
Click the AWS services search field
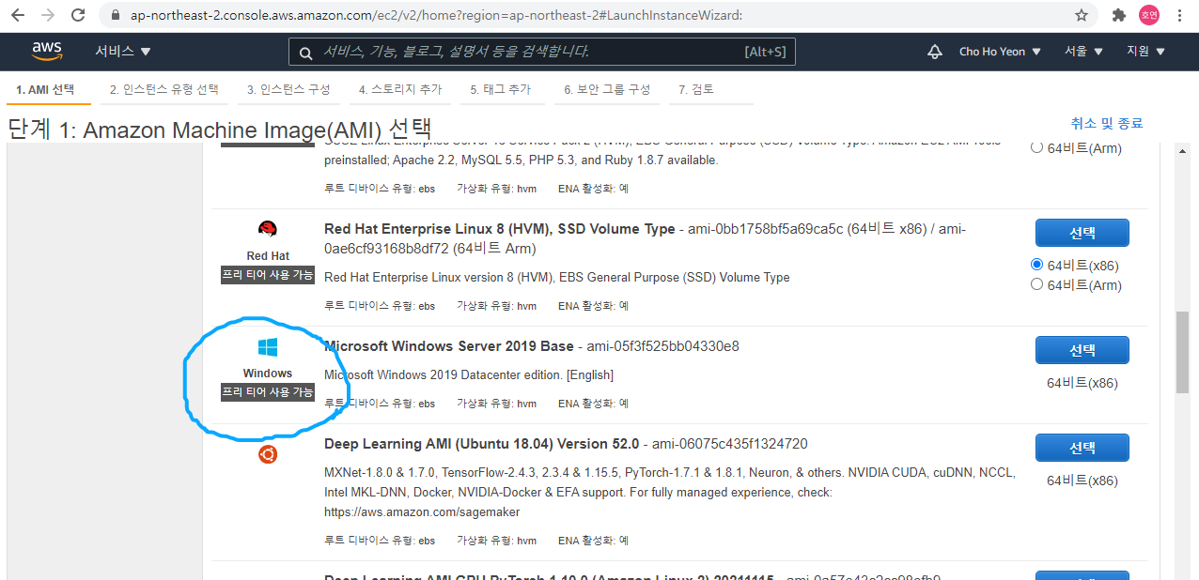pyautogui.click(x=542, y=52)
